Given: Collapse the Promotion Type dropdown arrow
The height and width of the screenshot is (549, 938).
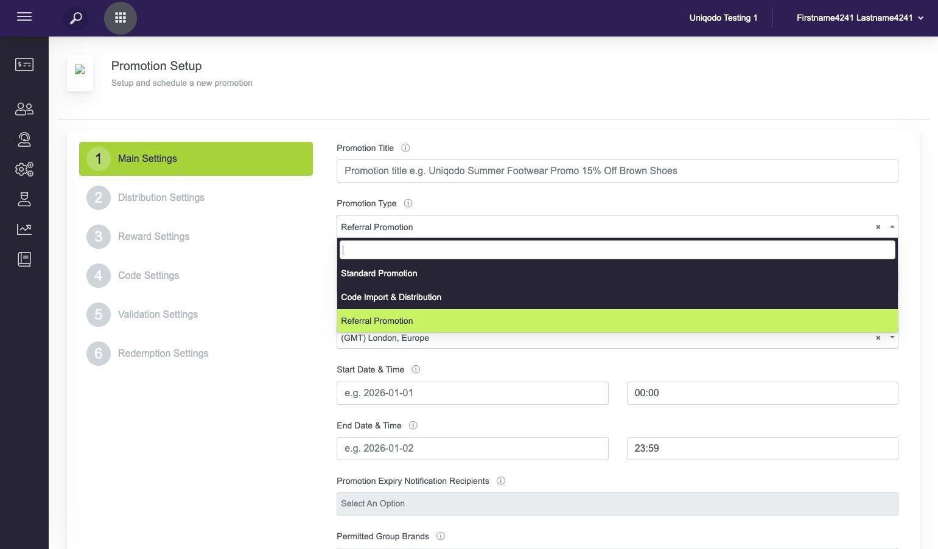Looking at the screenshot, I should pyautogui.click(x=892, y=227).
